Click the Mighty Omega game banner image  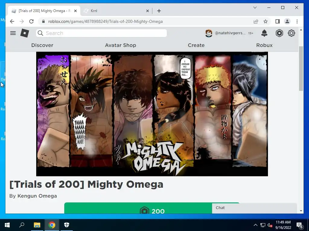(x=152, y=114)
